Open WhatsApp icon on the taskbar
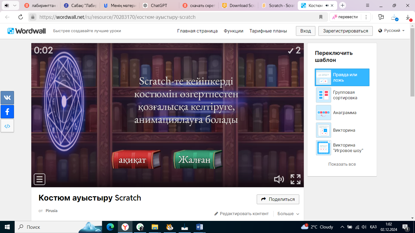Viewport: 415px width, 233px height. pos(140,227)
